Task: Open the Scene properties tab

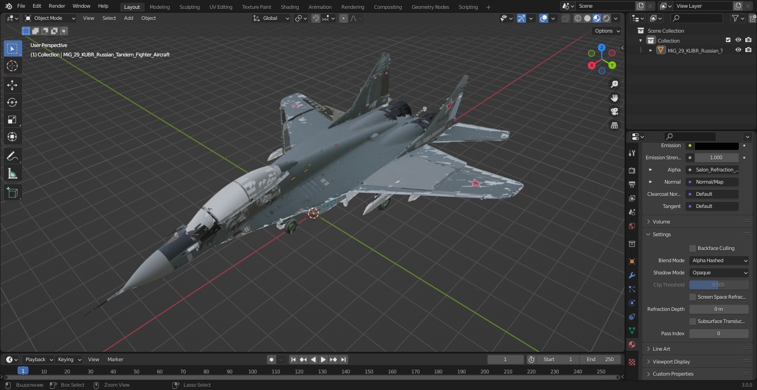Action: tap(632, 212)
